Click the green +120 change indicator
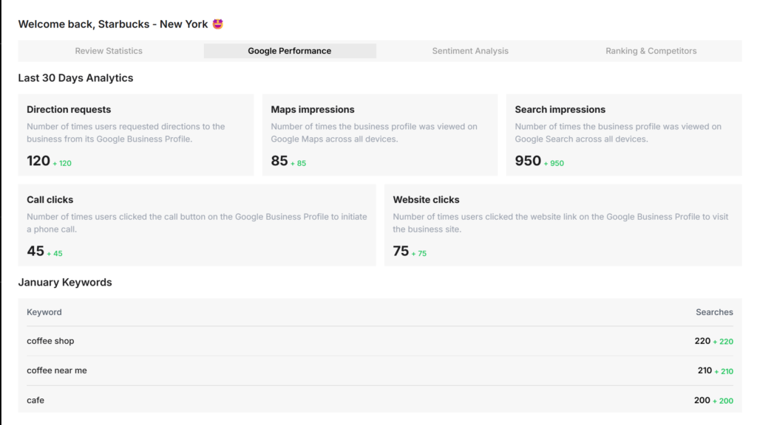 [x=62, y=163]
